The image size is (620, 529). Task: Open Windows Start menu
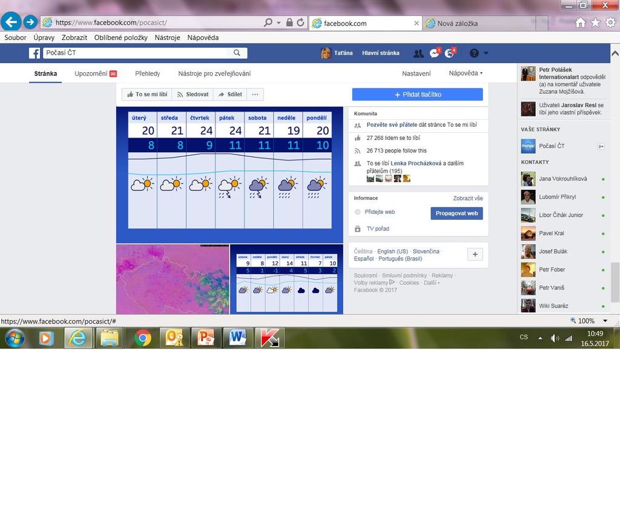15,338
